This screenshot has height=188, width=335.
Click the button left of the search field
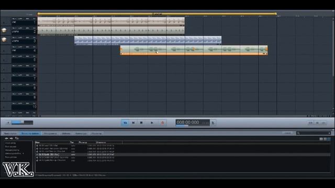(x=288, y=133)
